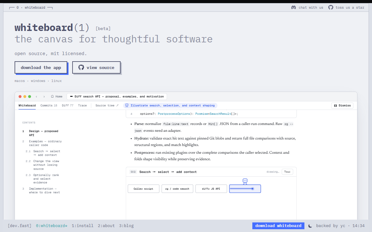
Task: Click download whiteboard button in footer
Action: [x=278, y=226]
